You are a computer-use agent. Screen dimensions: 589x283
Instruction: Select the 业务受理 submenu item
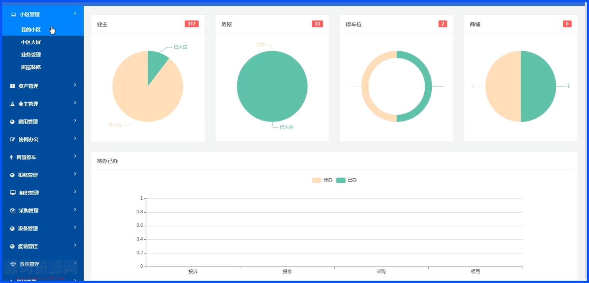(31, 55)
